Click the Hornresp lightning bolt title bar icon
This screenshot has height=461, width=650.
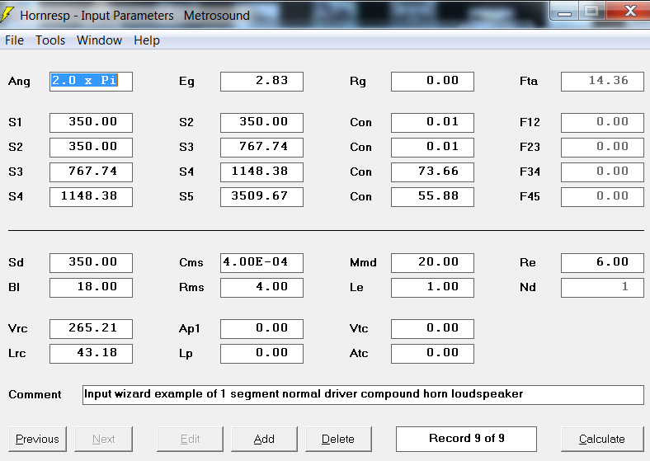coord(7,14)
